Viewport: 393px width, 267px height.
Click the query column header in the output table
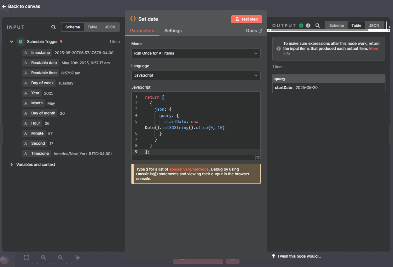coord(329,79)
